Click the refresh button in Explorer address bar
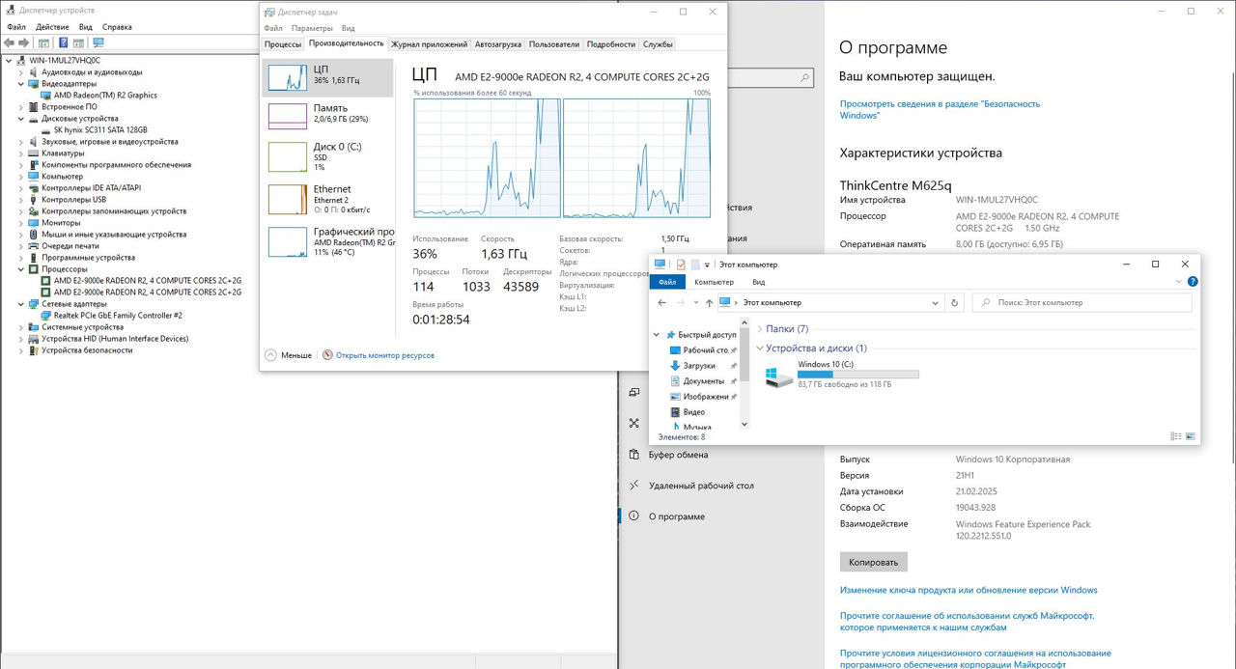Screen dimensions: 1236x669 pyautogui.click(x=955, y=303)
